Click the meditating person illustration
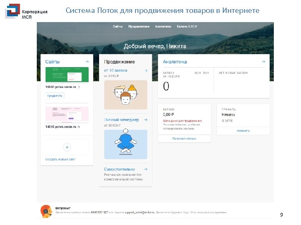This screenshot has width=301, height=225. pyautogui.click(x=126, y=144)
